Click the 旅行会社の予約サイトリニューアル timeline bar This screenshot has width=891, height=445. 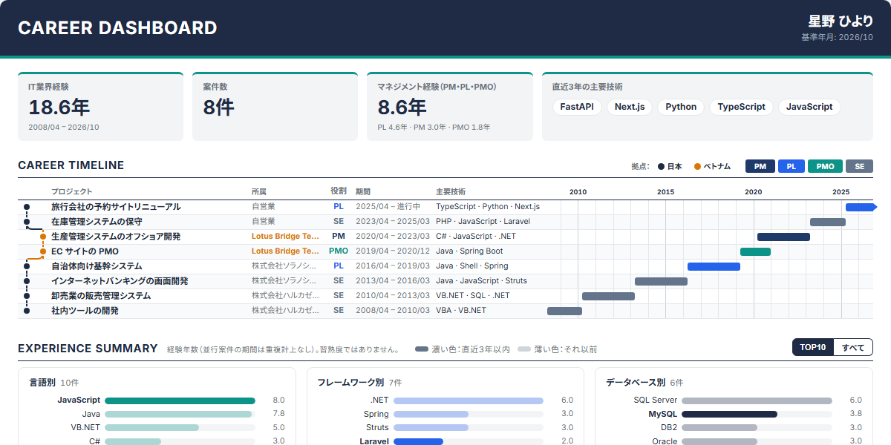(x=861, y=207)
